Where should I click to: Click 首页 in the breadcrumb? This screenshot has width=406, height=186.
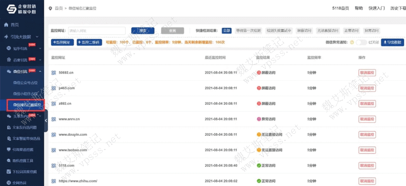tap(59, 8)
